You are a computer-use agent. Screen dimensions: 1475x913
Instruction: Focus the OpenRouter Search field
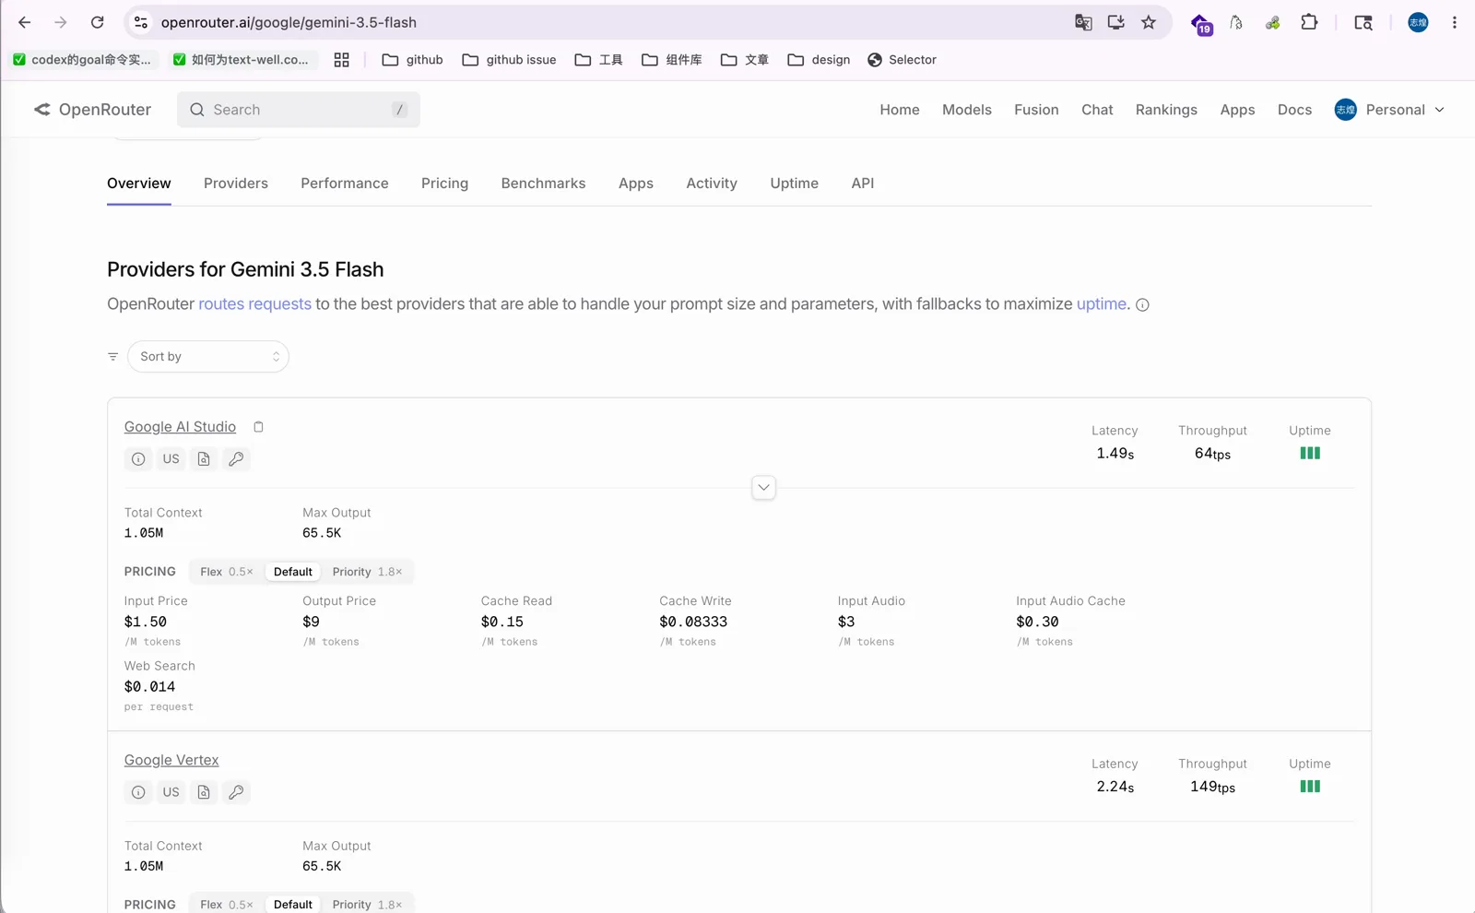[x=299, y=110]
